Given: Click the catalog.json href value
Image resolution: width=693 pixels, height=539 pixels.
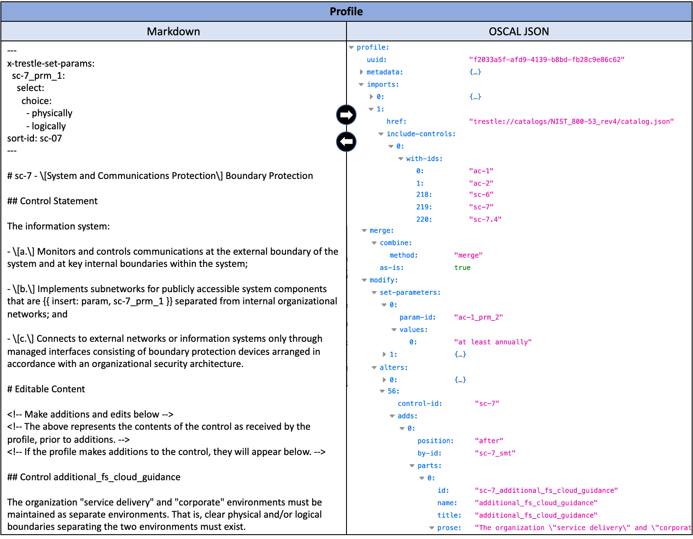Looking at the screenshot, I should coord(571,121).
